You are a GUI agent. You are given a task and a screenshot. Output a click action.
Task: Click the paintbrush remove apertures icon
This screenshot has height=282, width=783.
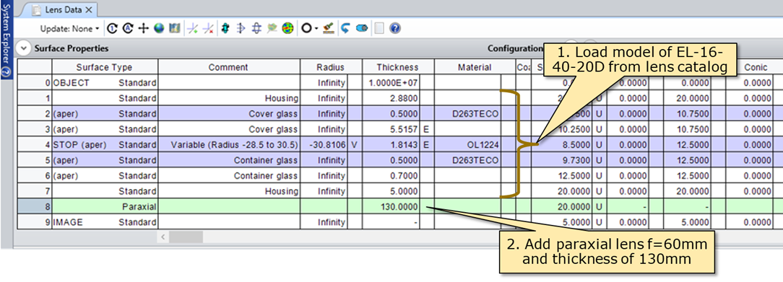[x=328, y=28]
